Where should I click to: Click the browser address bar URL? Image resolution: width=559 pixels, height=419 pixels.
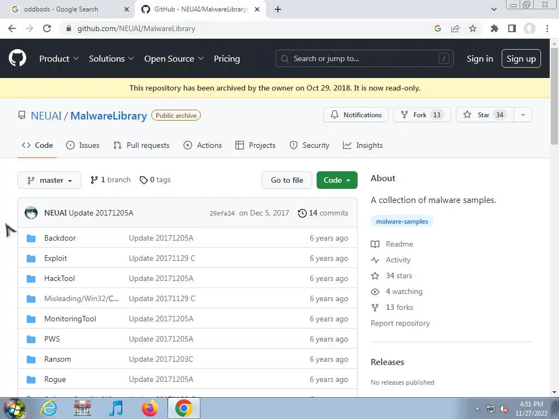(136, 28)
